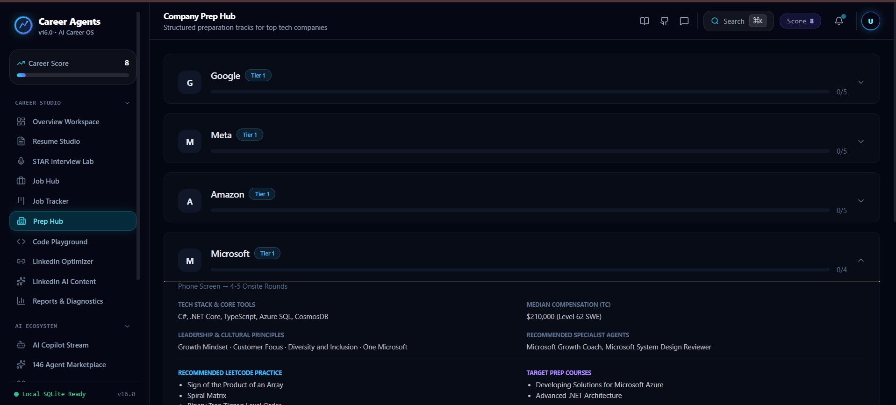The height and width of the screenshot is (405, 896).
Task: Click the "Microsoft Growth Coach, Microsoft System Design Reviewer" text
Action: tap(619, 347)
